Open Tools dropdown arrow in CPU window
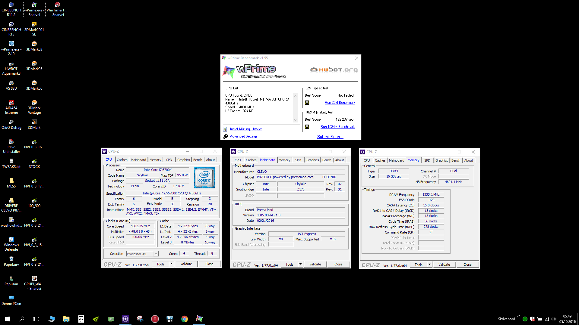579x325 pixels. 171,264
